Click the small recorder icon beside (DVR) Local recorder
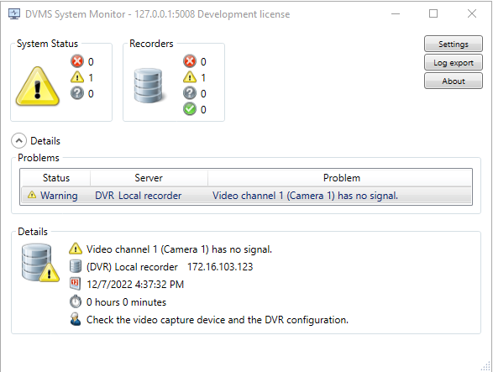The width and height of the screenshot is (493, 372). point(75,266)
